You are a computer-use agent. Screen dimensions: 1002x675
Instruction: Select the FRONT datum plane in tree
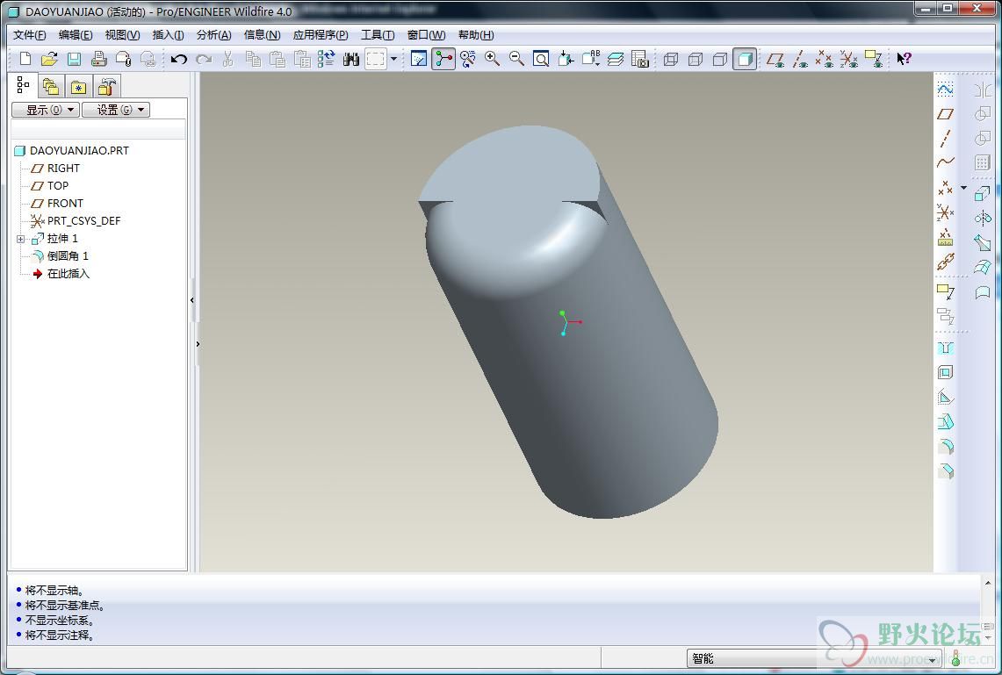[x=65, y=204]
